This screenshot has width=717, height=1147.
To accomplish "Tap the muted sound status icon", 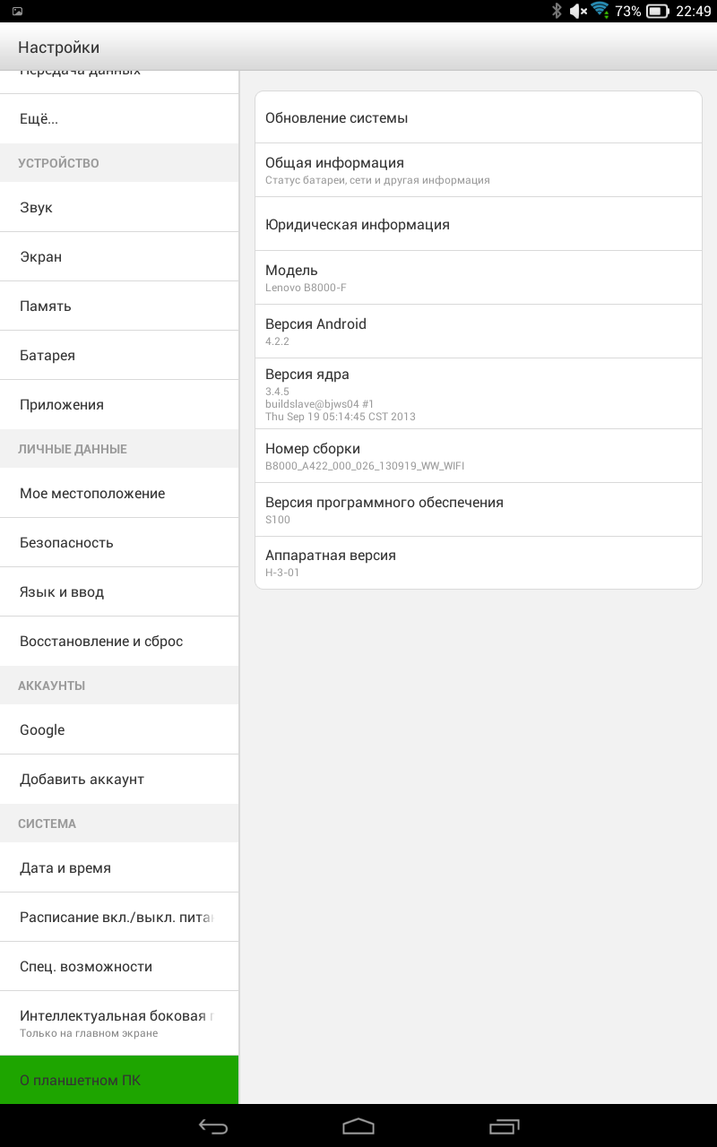I will click(578, 11).
